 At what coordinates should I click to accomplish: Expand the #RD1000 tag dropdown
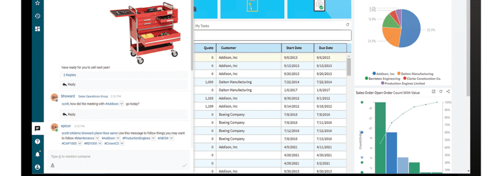click(x=100, y=143)
